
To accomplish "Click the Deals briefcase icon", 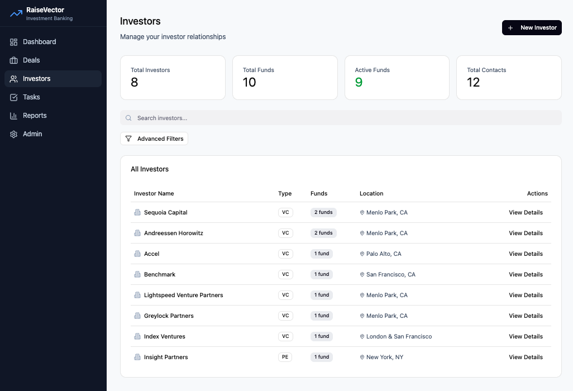I will pyautogui.click(x=13, y=60).
